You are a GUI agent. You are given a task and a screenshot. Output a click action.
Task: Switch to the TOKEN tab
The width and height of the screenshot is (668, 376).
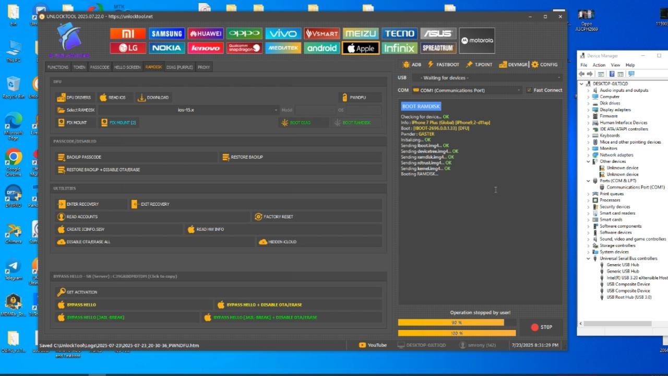point(79,67)
